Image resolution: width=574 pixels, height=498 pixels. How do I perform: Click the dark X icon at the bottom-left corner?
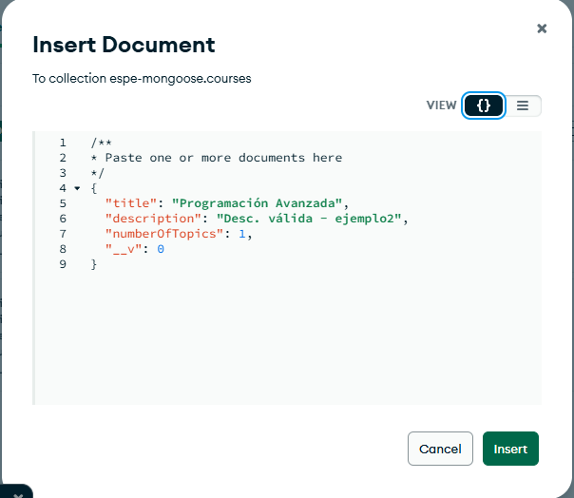17,494
